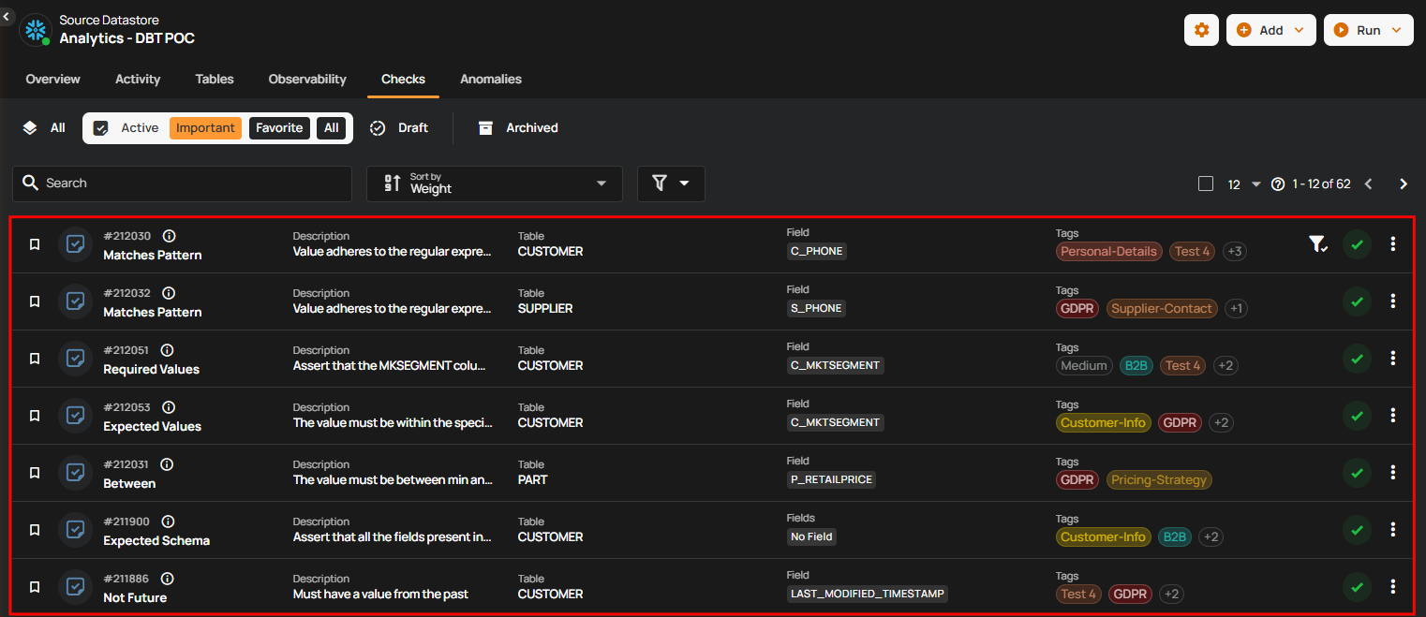Open the settings gear in the header
Image resolution: width=1426 pixels, height=617 pixels.
(1201, 29)
